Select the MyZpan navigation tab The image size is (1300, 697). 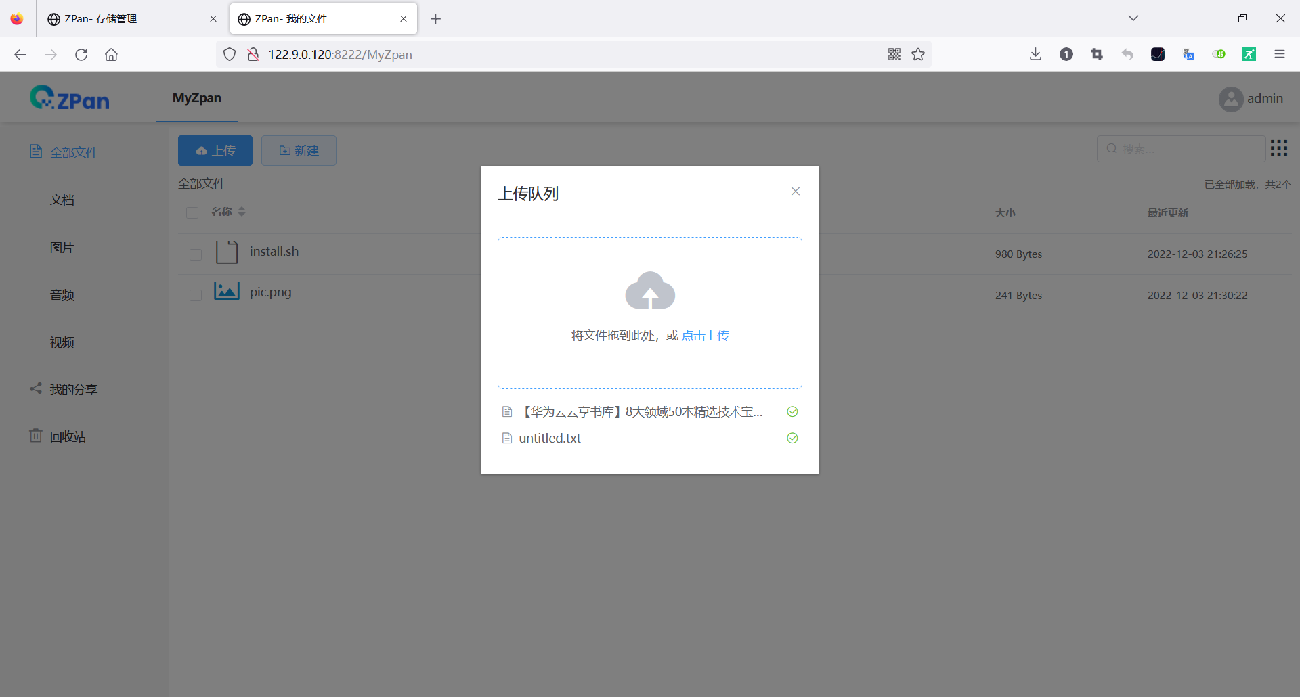pos(196,97)
